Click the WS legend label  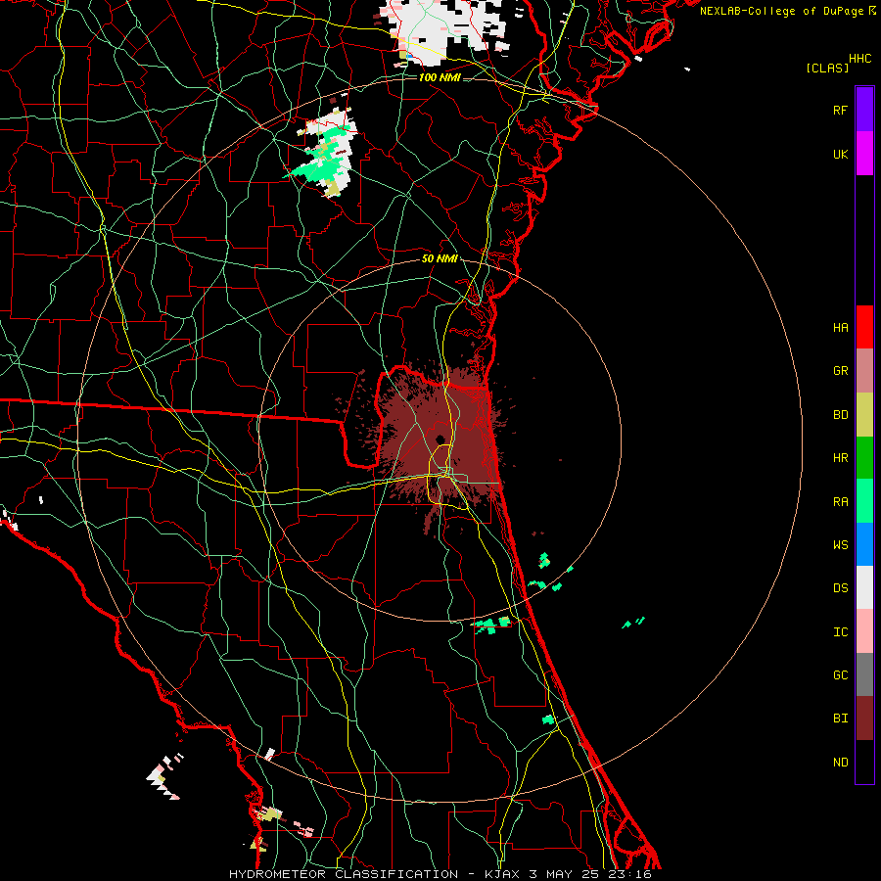pyautogui.click(x=841, y=544)
